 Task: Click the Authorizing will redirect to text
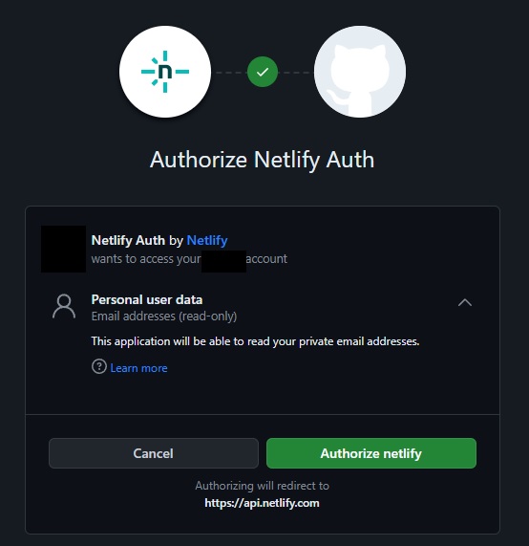click(262, 486)
